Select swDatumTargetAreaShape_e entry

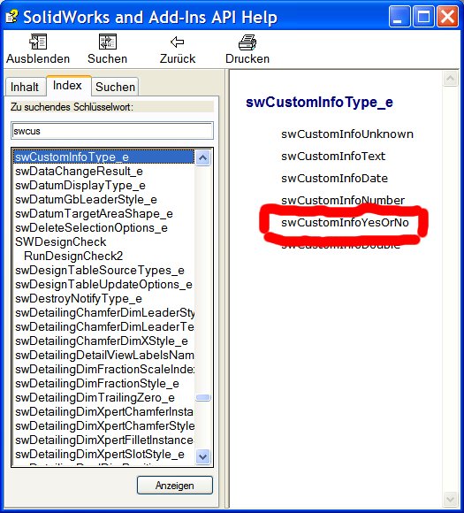(x=95, y=213)
